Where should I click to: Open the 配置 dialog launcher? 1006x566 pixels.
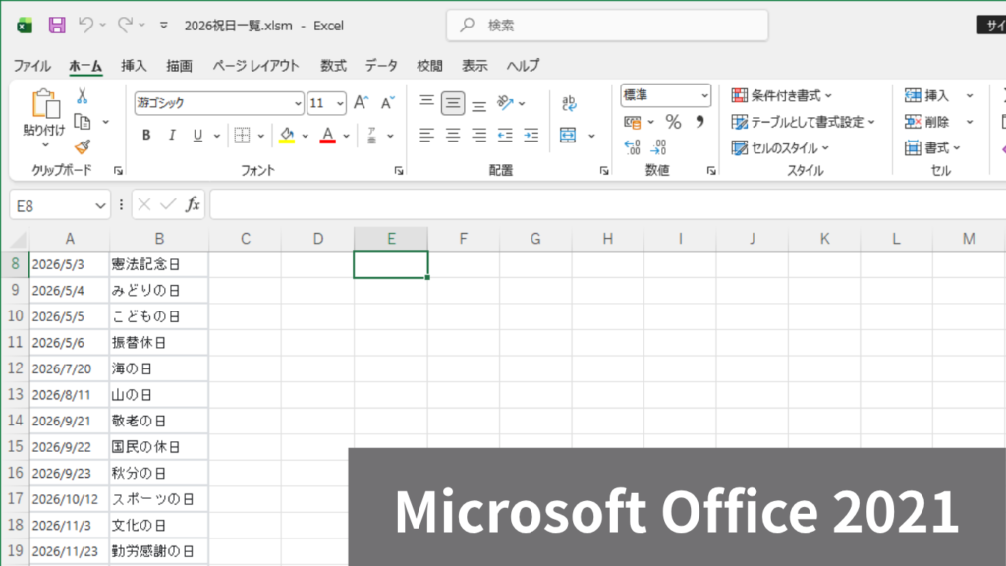[x=604, y=171]
